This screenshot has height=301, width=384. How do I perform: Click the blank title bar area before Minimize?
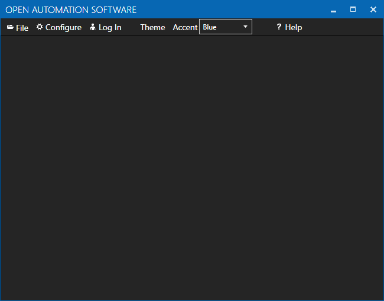click(236, 9)
